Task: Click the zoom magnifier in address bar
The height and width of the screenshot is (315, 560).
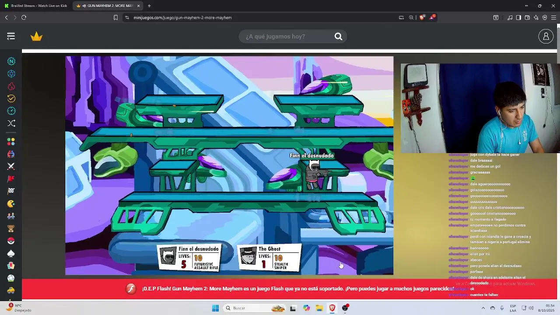Action: click(x=411, y=17)
